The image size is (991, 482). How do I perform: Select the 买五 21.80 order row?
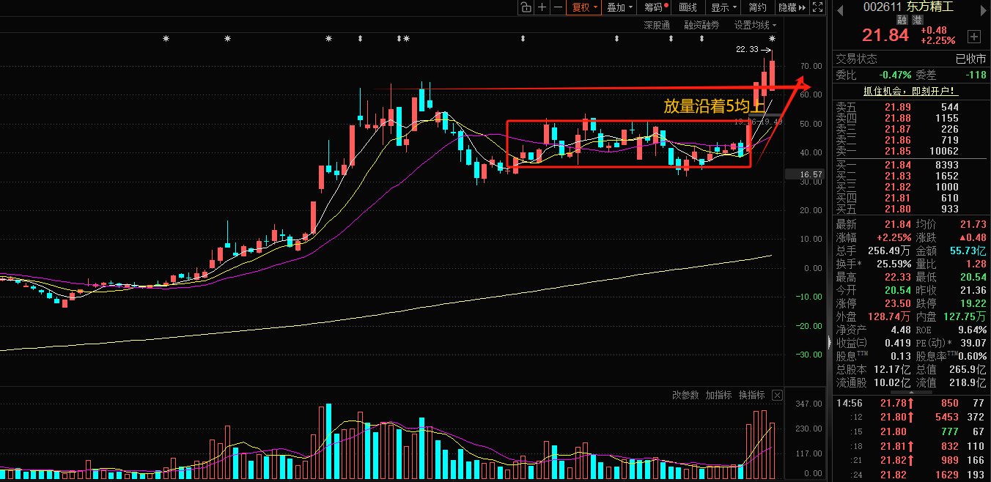[911, 210]
